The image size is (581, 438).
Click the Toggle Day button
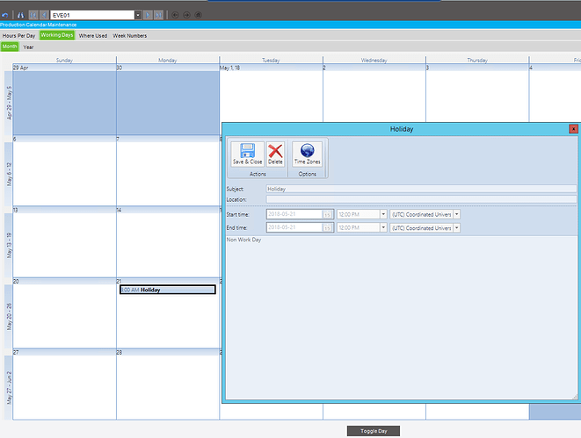[x=374, y=431]
